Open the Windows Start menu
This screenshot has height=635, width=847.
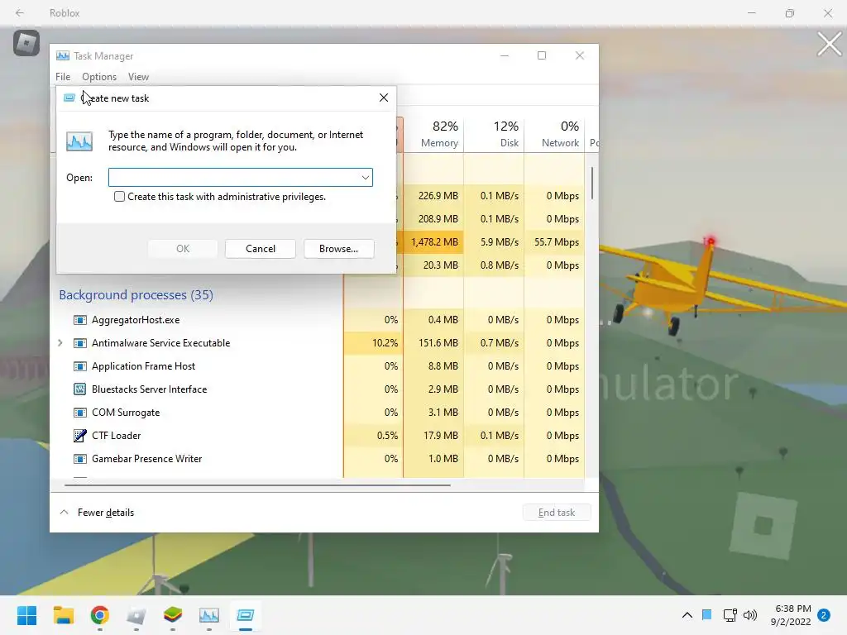[x=27, y=615]
